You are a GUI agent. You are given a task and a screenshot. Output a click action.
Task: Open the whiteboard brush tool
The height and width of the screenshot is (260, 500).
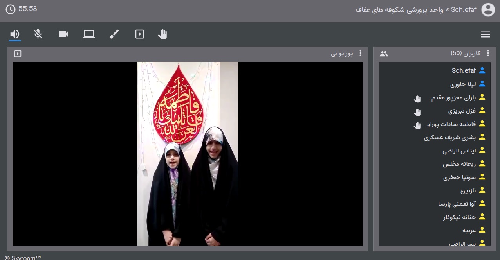click(x=114, y=34)
